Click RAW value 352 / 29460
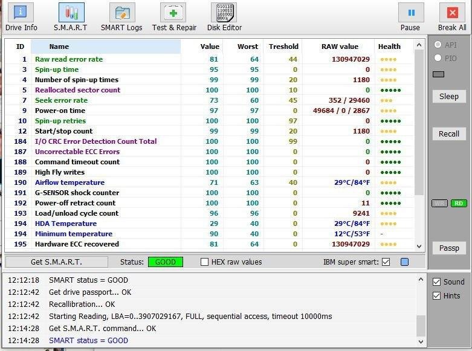This screenshot has height=351, width=472. pos(349,100)
